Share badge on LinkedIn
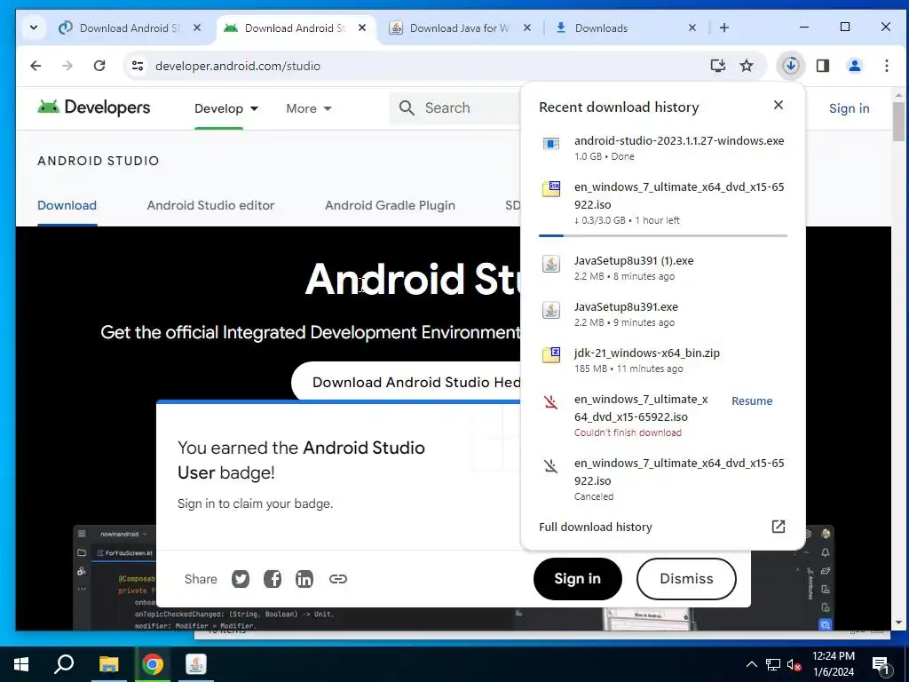This screenshot has height=682, width=909. 304,579
